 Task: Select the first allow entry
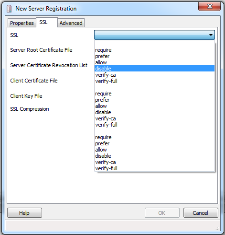154,62
